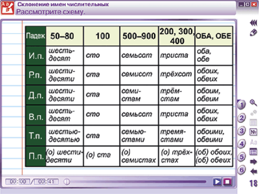
Task: Click the 'ОБА, ОБЕ' column header
Action: (x=214, y=36)
